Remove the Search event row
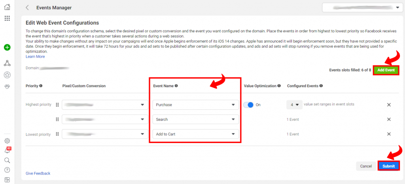The height and width of the screenshot is (184, 405). 389,119
